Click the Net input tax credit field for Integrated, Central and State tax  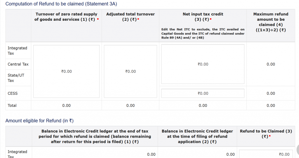pos(203,64)
